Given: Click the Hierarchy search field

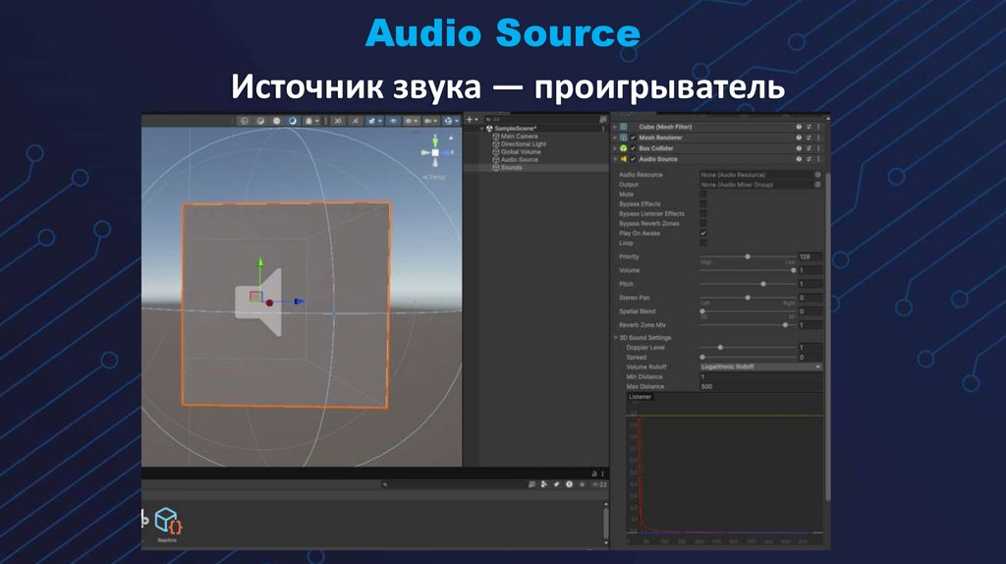Looking at the screenshot, I should (x=541, y=119).
